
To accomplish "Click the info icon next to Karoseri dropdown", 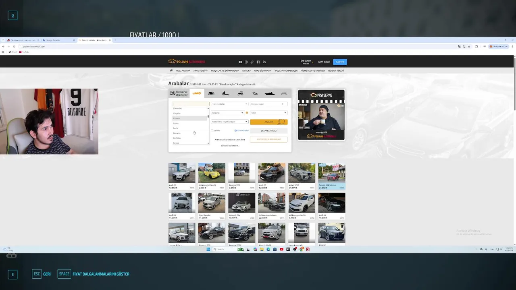I will click(x=247, y=113).
